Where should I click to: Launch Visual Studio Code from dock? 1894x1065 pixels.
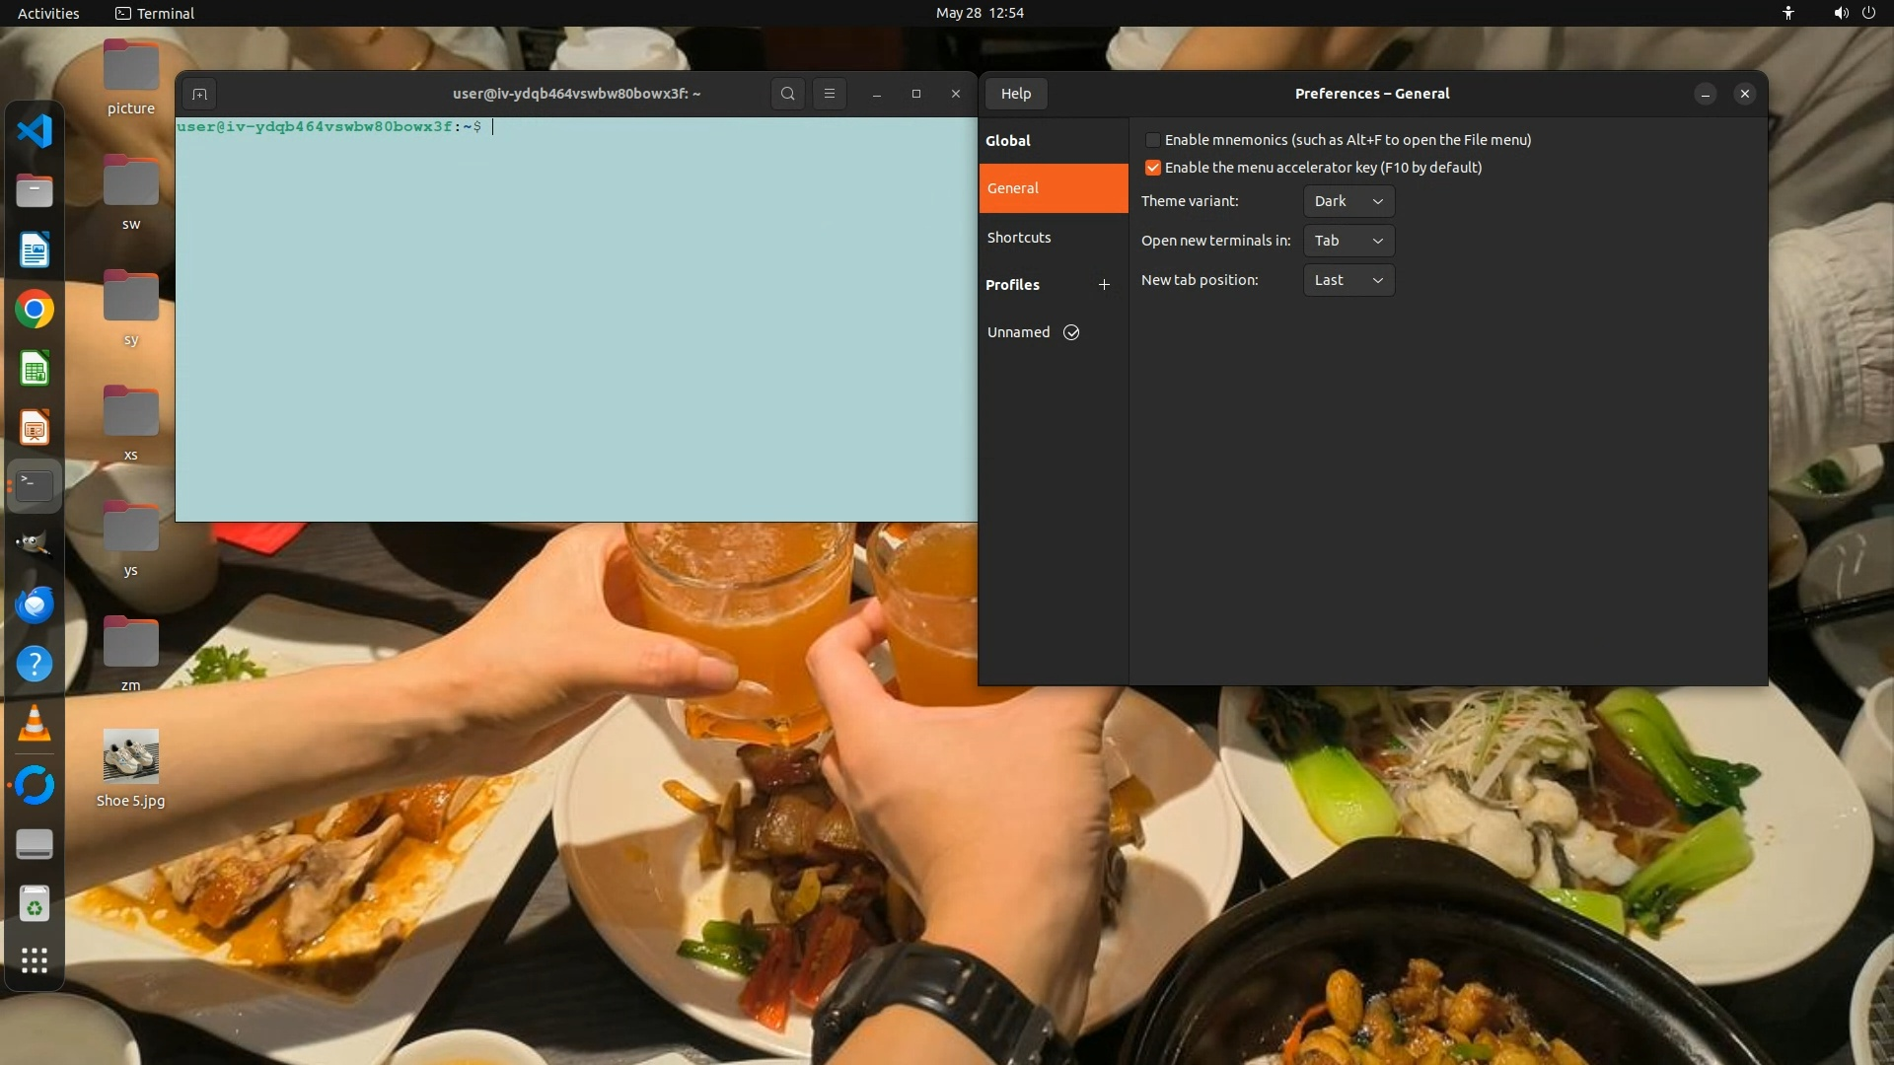click(x=35, y=131)
